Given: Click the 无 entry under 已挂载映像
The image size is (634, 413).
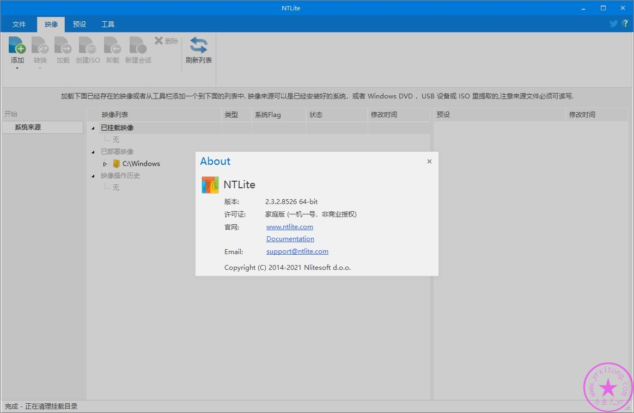Looking at the screenshot, I should 115,139.
